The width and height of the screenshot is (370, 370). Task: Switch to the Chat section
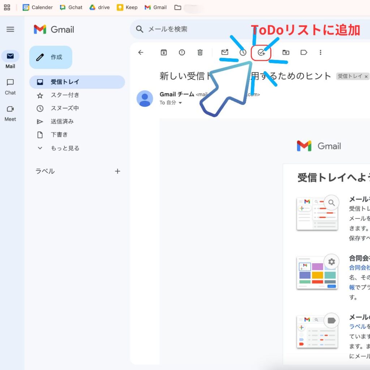click(10, 87)
